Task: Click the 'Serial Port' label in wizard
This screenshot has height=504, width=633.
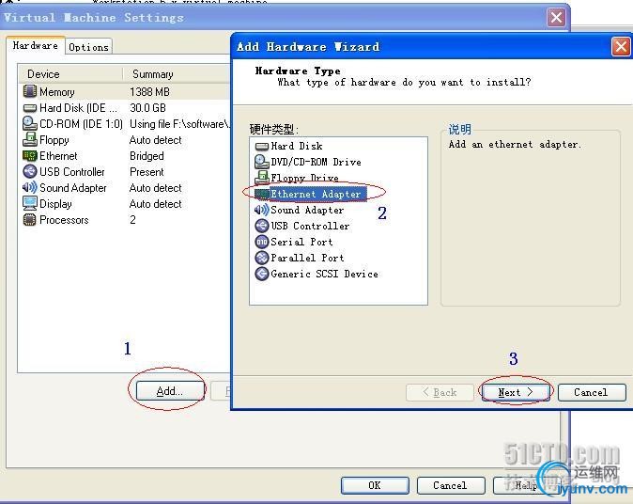Action: (301, 242)
